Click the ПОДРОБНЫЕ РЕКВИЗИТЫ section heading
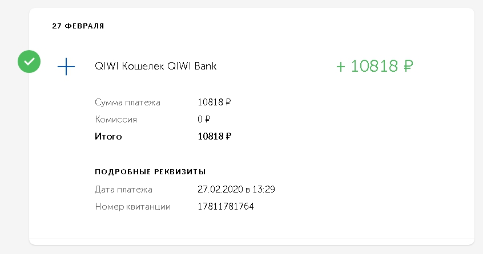Viewport: 483px width, 254px height. (150, 171)
